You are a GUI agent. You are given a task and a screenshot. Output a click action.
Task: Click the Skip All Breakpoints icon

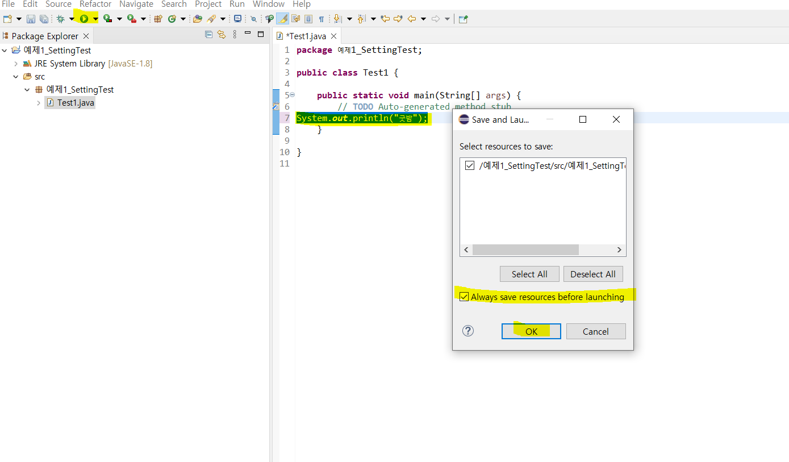pyautogui.click(x=254, y=19)
